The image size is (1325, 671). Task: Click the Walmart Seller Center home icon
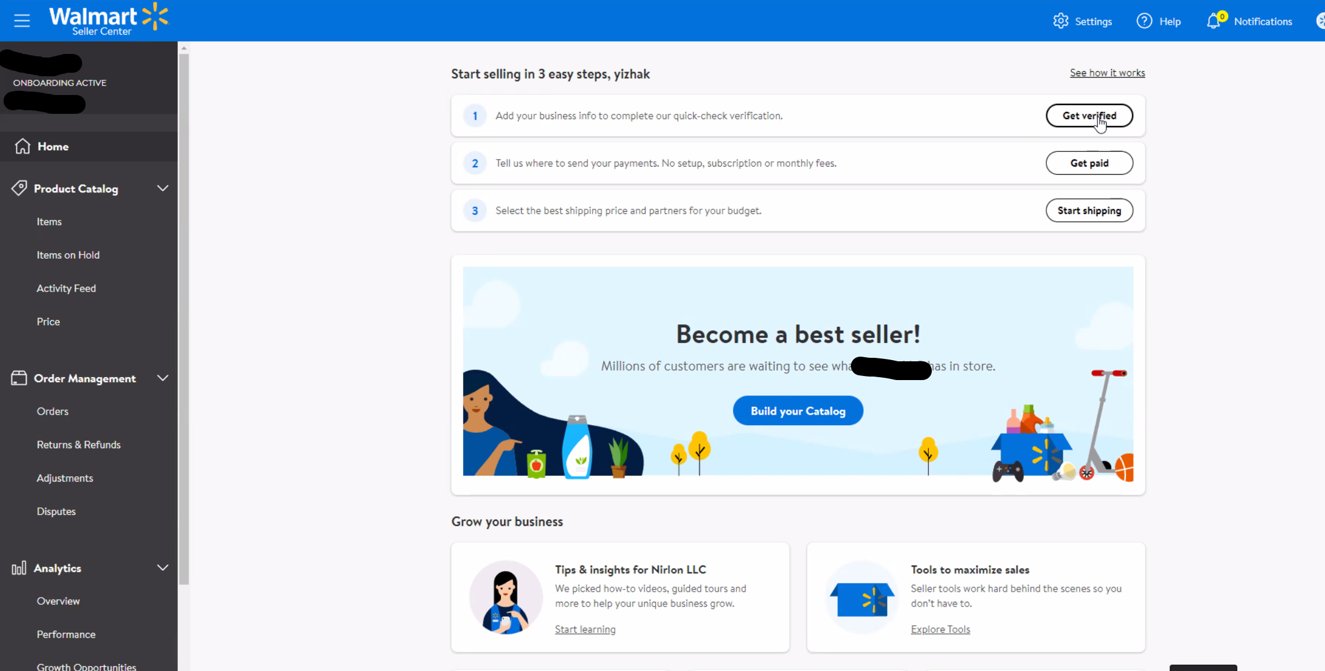click(22, 145)
